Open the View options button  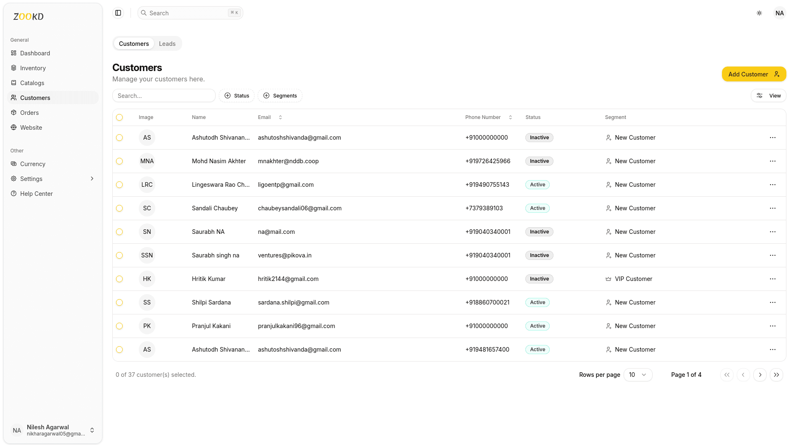[x=768, y=96]
